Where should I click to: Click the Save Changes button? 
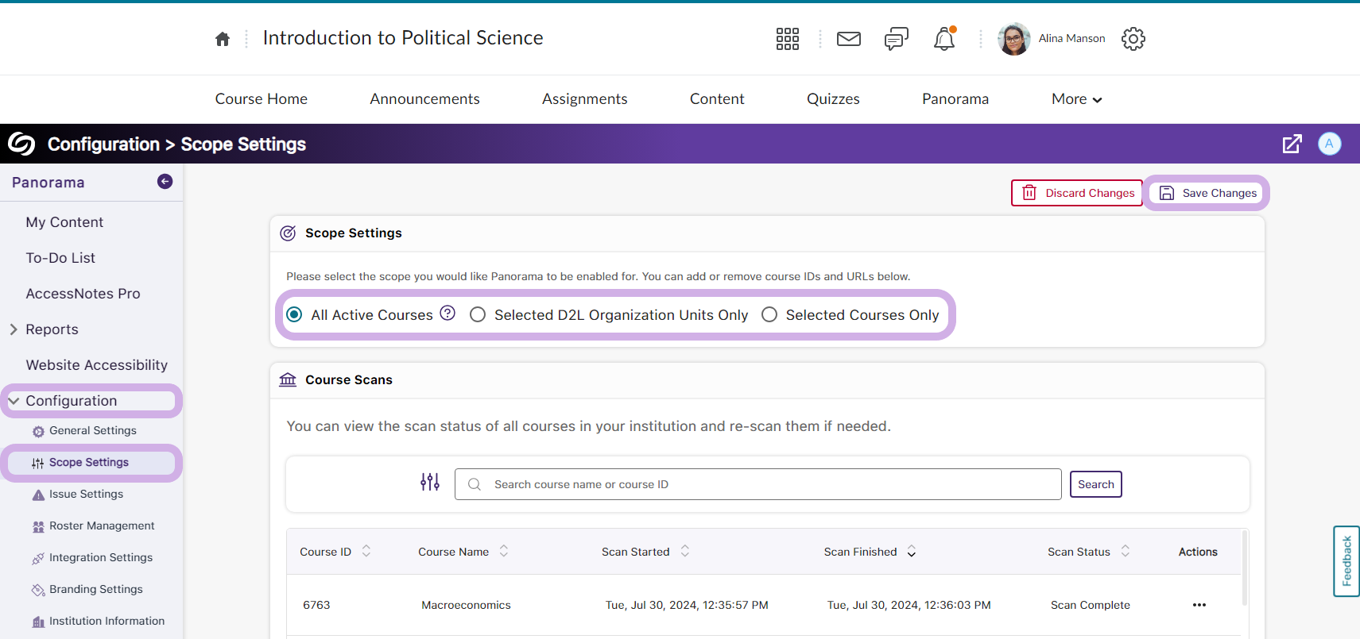(x=1207, y=193)
